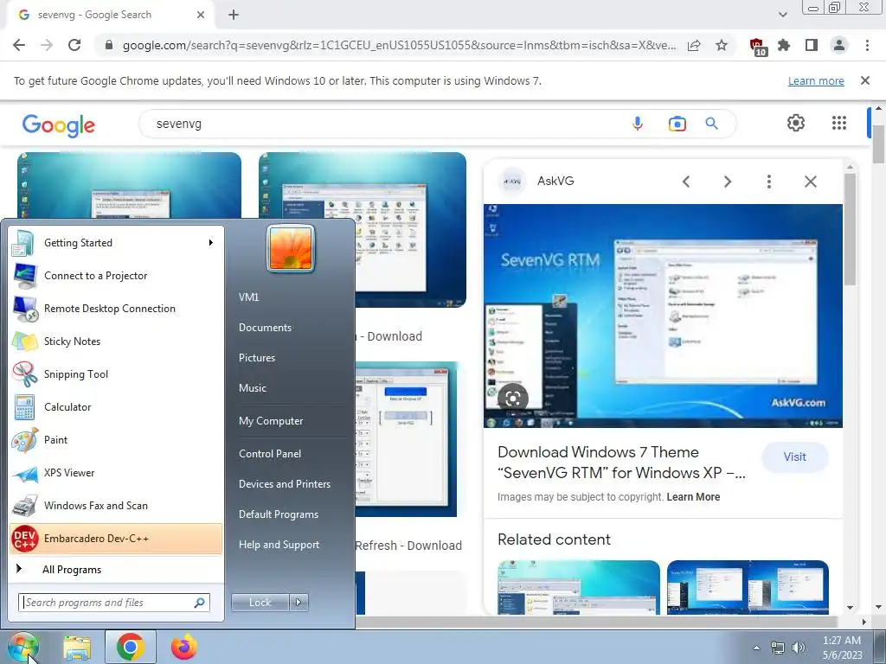Open Sticky Notes
Viewport: 886px width, 664px height.
[x=116, y=341]
